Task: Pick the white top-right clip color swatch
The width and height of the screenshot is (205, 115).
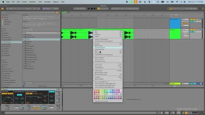Action: click(x=121, y=90)
